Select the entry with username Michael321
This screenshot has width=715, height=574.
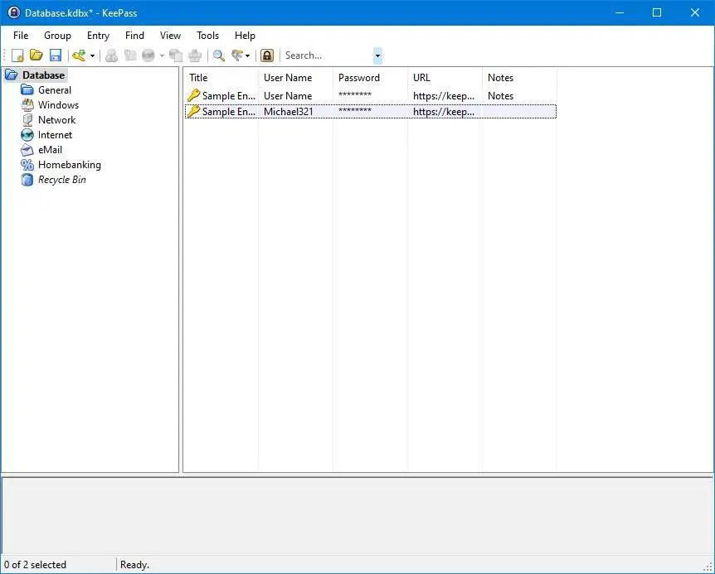370,112
